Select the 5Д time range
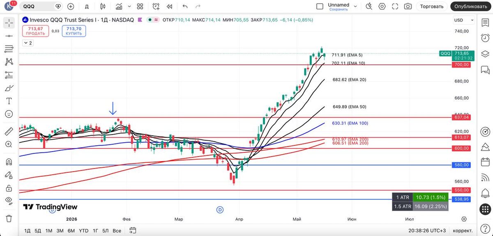This screenshot has width=493, height=236. pyautogui.click(x=38, y=230)
